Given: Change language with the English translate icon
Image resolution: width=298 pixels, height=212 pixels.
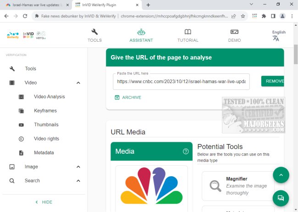Looking at the screenshot, I should pyautogui.click(x=276, y=38).
